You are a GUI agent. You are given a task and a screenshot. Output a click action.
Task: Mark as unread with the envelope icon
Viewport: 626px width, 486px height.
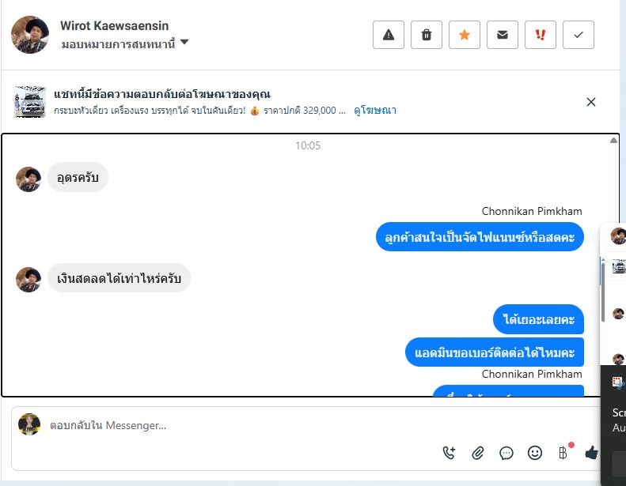(503, 35)
